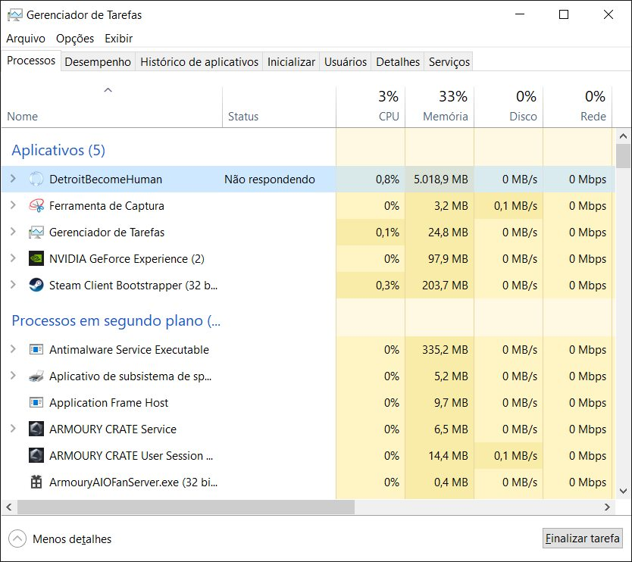This screenshot has width=632, height=562.
Task: Click the 0,8% CPU value for DetroitBecomeHuman
Action: (x=387, y=180)
